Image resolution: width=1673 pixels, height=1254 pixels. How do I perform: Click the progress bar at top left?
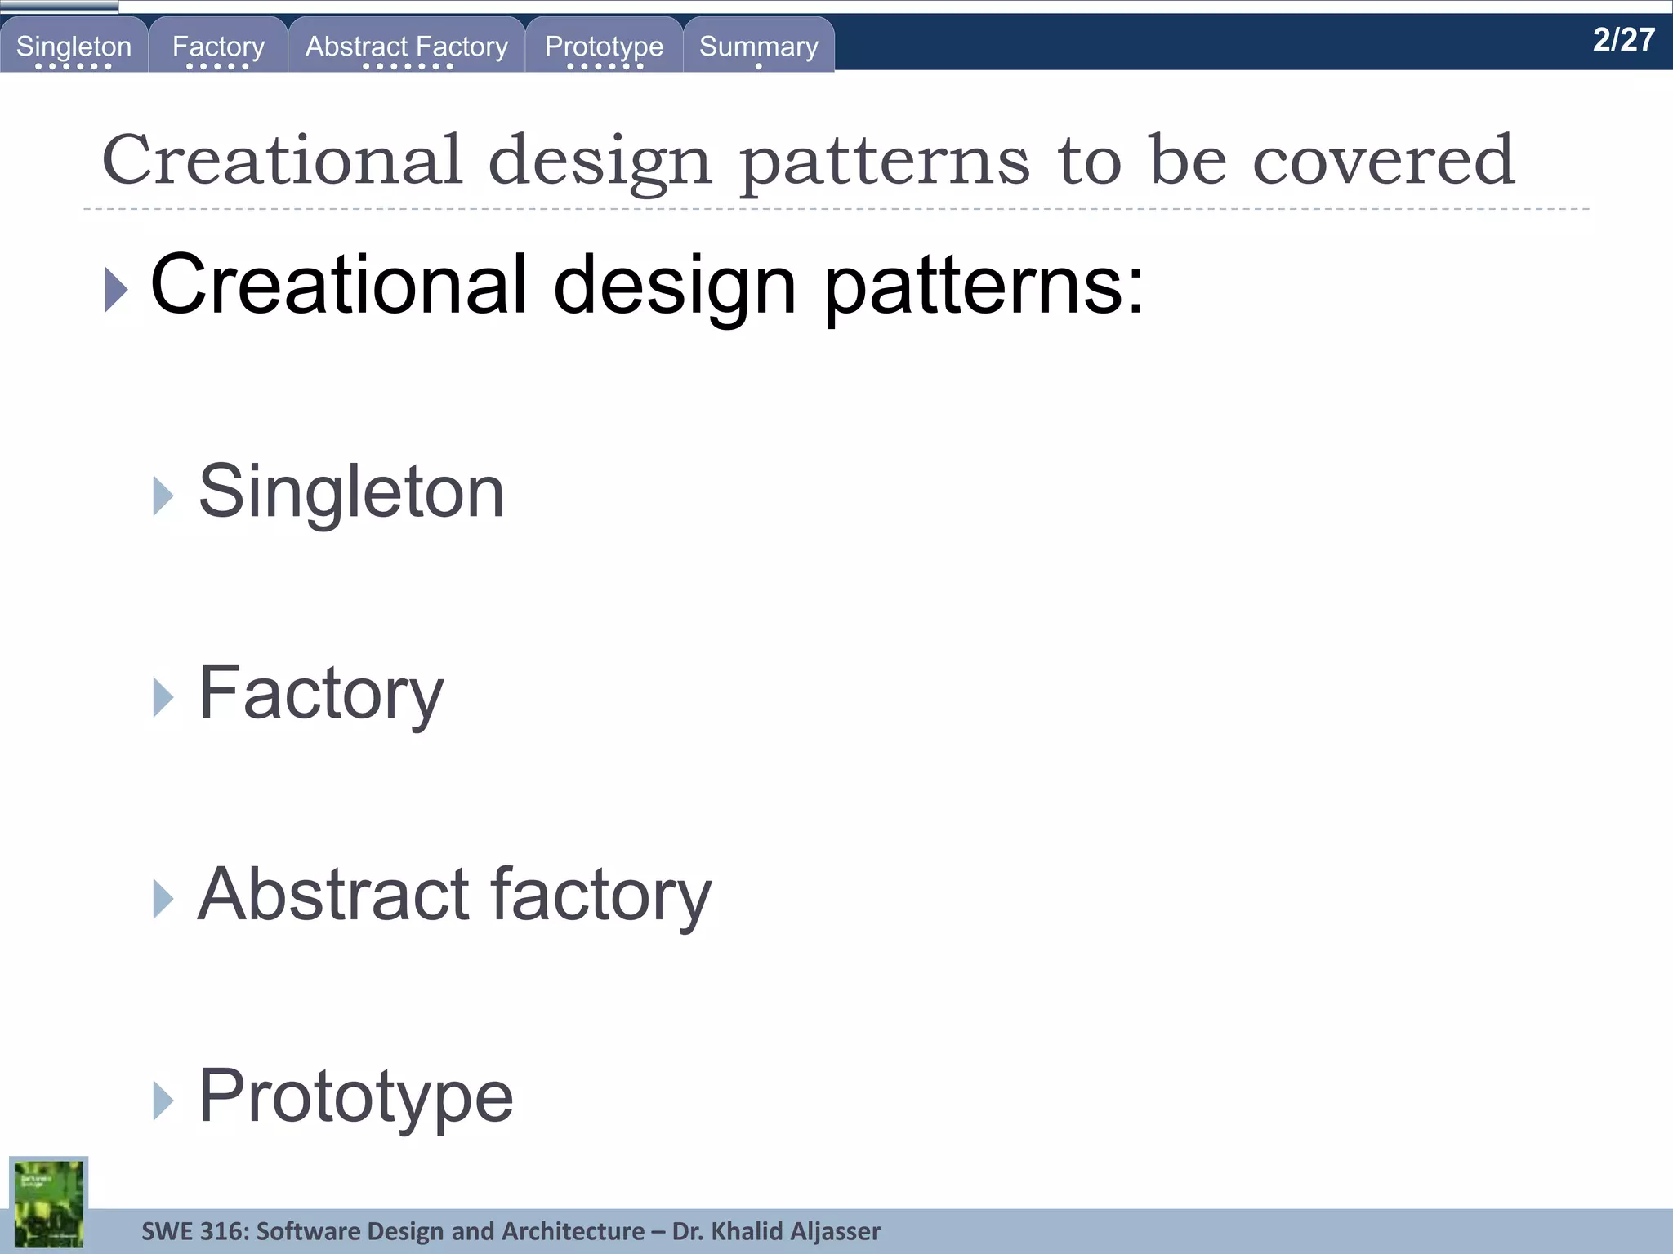point(59,7)
